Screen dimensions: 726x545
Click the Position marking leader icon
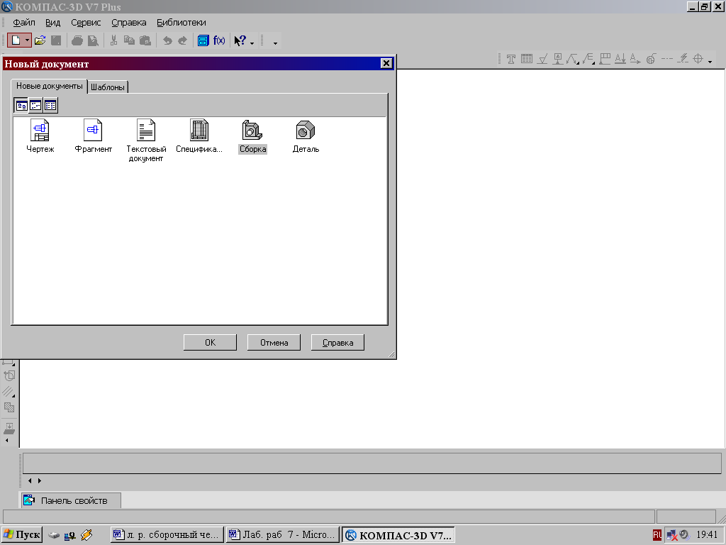[x=588, y=59]
